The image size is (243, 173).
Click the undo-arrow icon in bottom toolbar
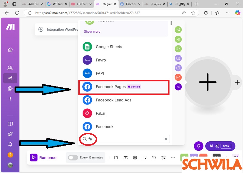pyautogui.click(x=154, y=157)
